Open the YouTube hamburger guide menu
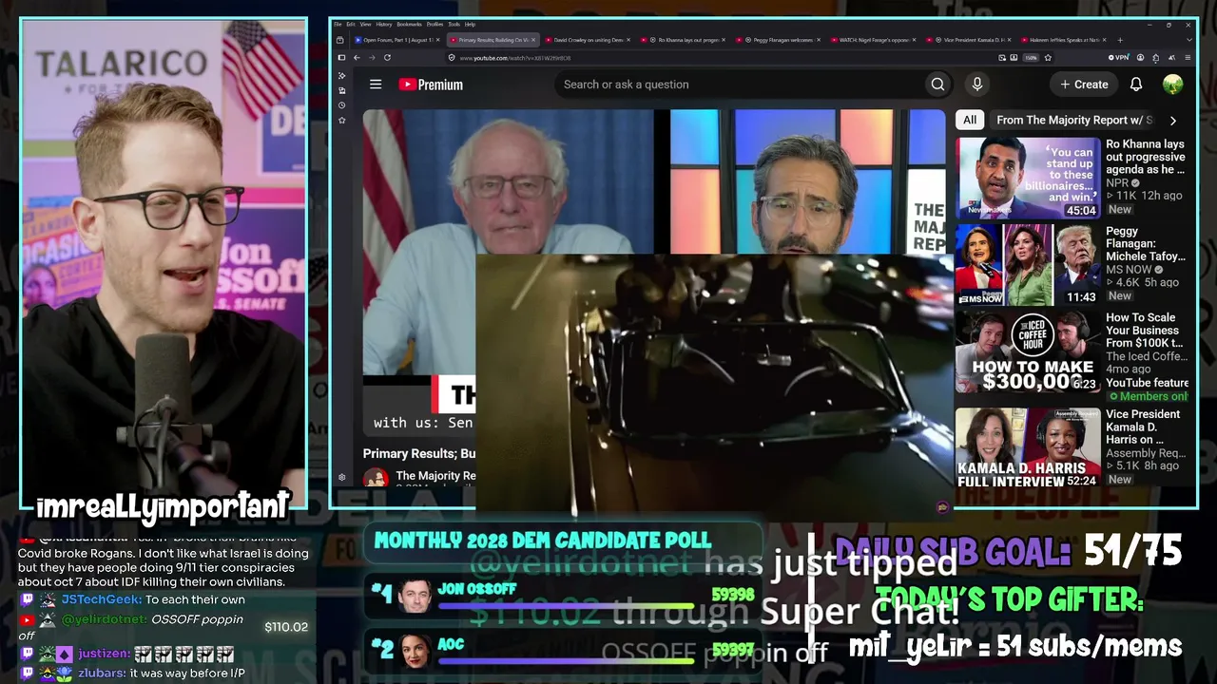 pos(376,85)
